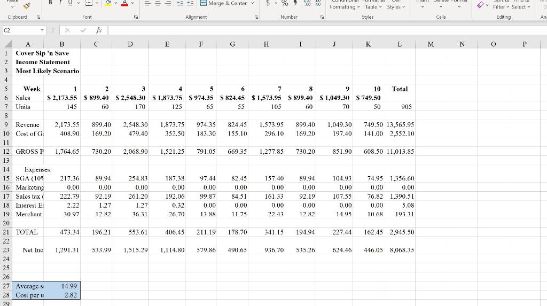Click Merge & Center button

(224, 3)
